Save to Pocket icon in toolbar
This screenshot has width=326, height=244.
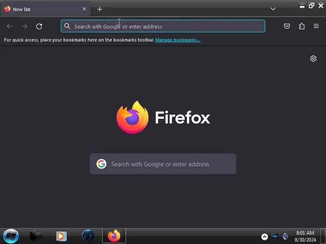287,26
